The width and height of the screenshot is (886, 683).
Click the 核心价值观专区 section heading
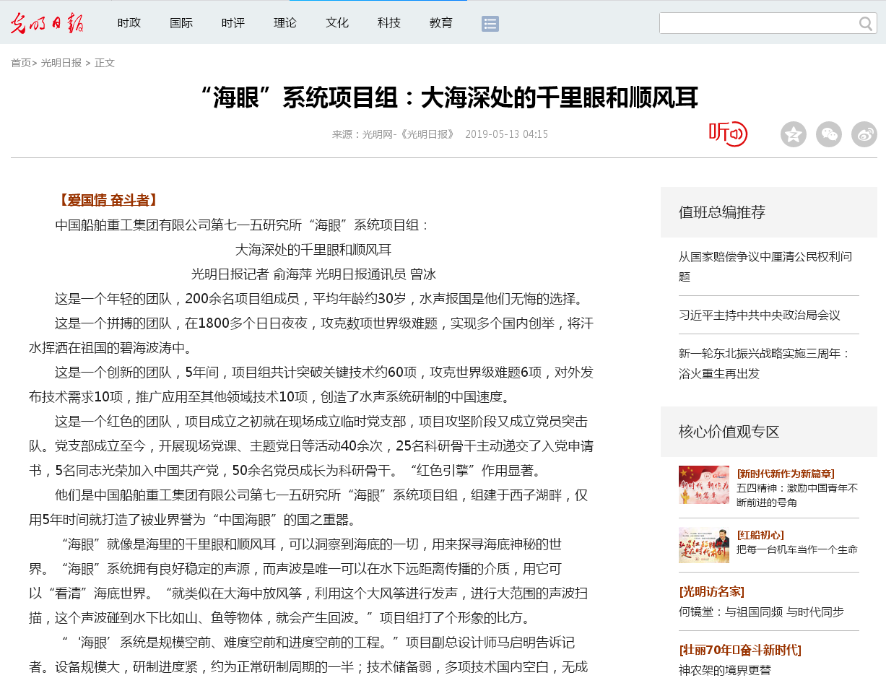coord(729,432)
